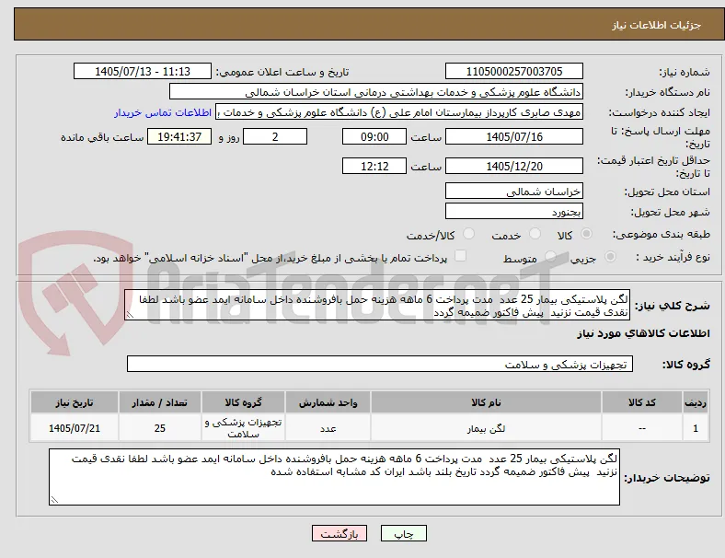Click the label ساعت باقی مانده
The image size is (725, 558).
[x=102, y=137]
